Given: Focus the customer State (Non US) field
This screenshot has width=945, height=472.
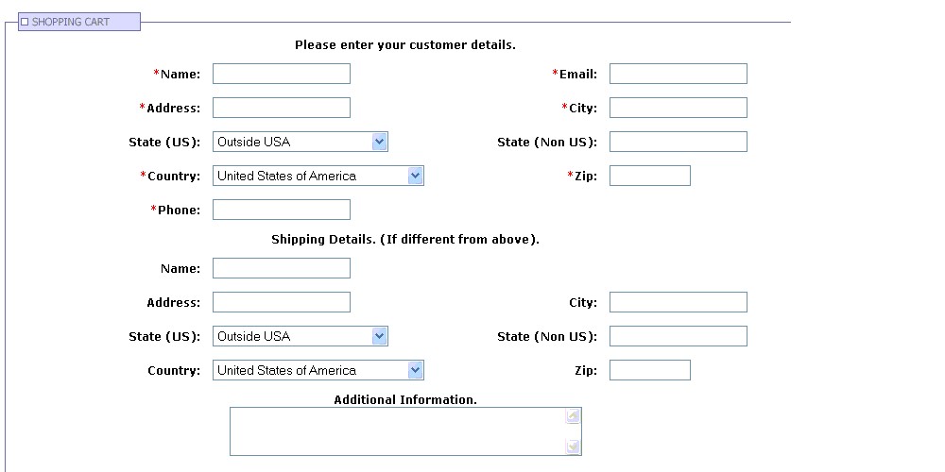Looking at the screenshot, I should click(678, 142).
